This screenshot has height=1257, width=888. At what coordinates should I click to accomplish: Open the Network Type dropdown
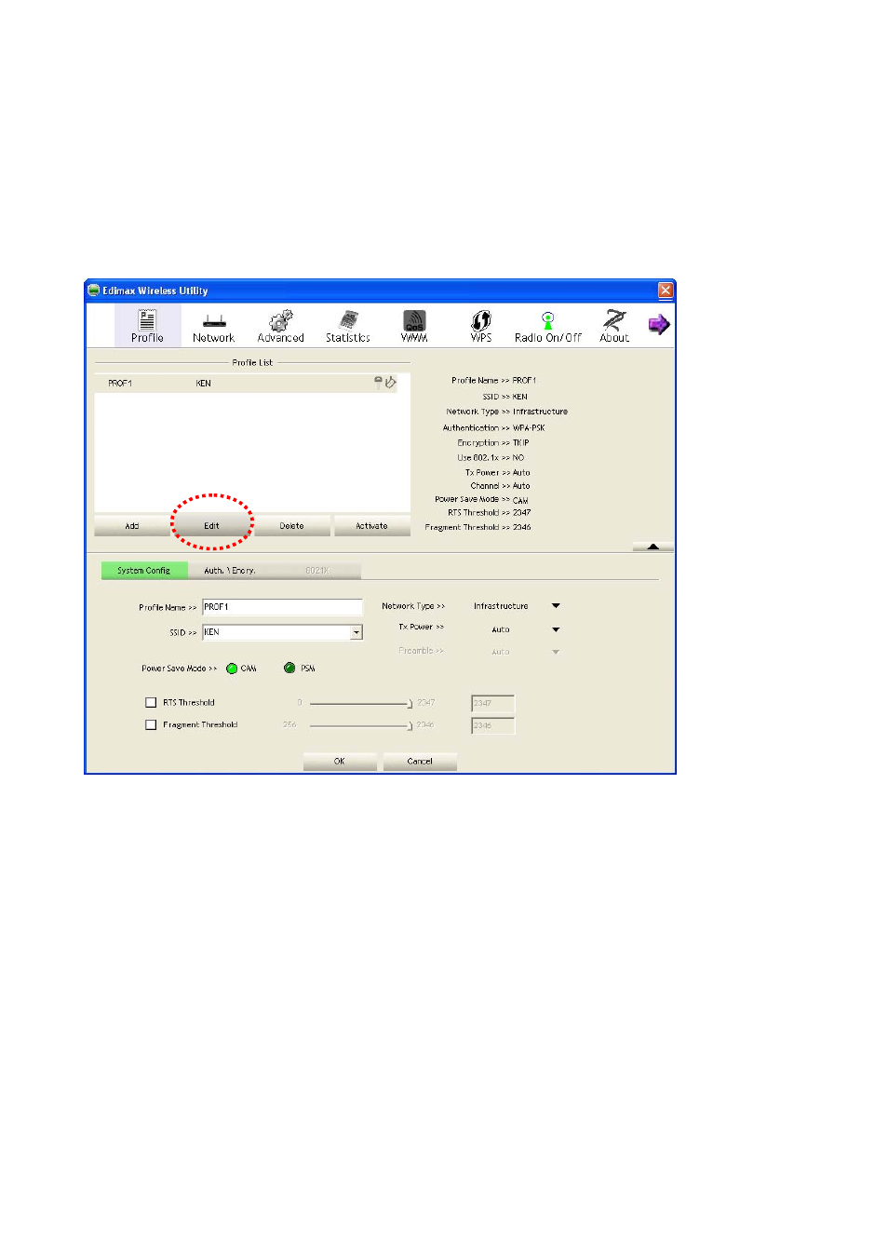(556, 606)
